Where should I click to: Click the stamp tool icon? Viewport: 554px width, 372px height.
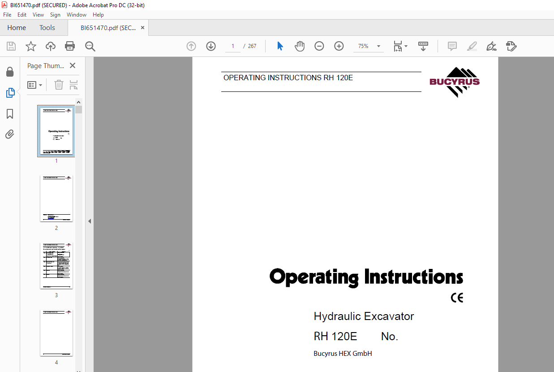511,46
